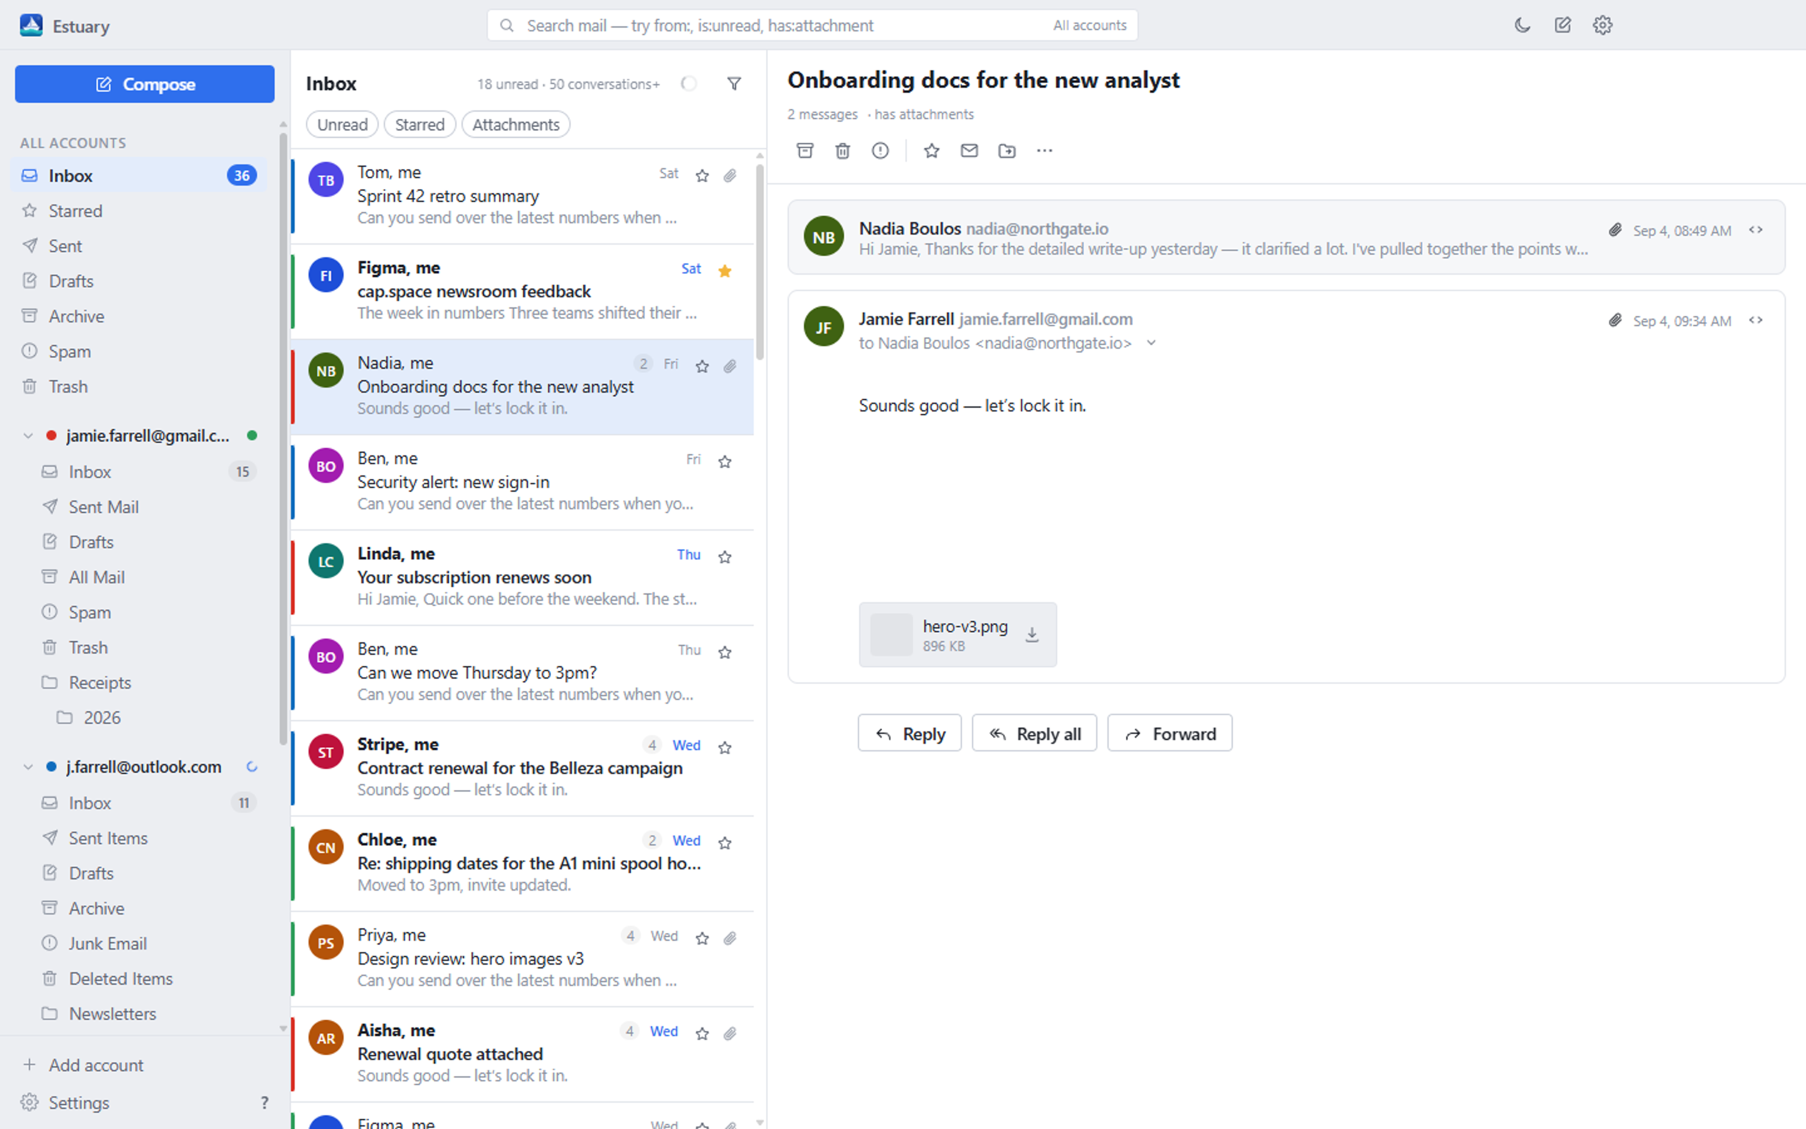The image size is (1806, 1129).
Task: Open the more actions ellipsis menu
Action: 1044,151
